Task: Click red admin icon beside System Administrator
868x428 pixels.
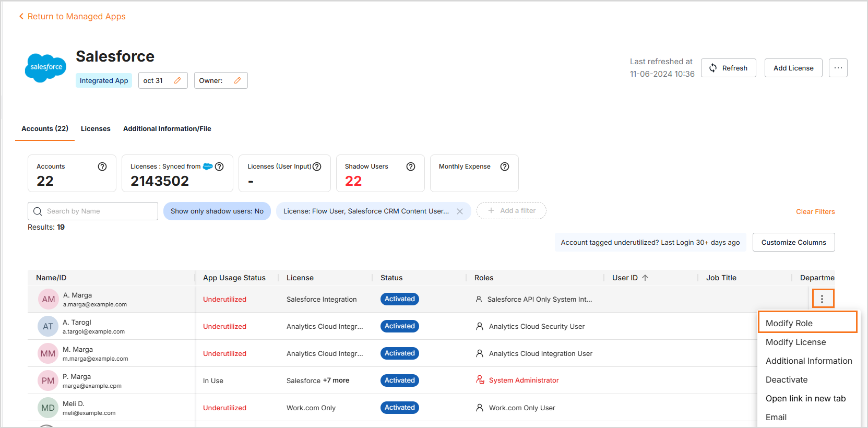Action: [x=480, y=380]
